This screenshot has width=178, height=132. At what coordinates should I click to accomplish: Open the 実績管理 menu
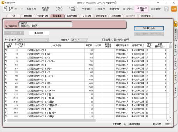pyautogui.click(x=114, y=9)
